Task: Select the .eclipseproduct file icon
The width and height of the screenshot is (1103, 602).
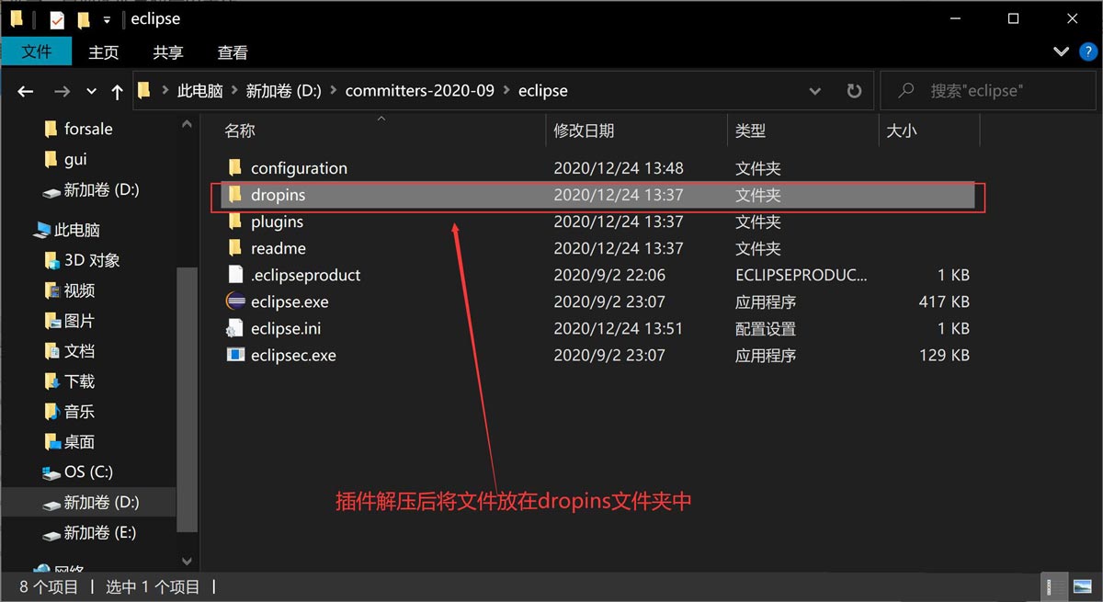Action: click(x=235, y=275)
